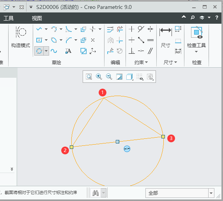Expand the 约束 group dropdown
The image size is (223, 201).
click(x=141, y=62)
